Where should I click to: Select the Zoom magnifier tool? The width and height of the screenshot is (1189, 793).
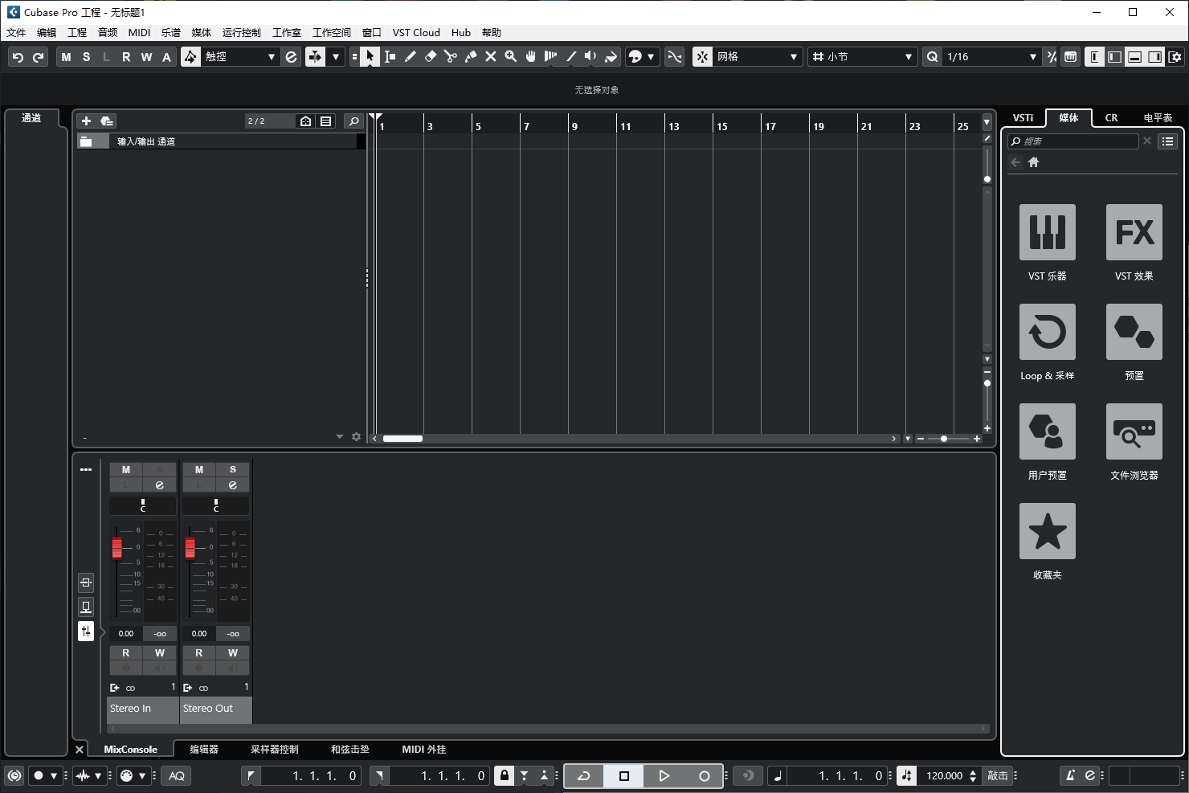pos(510,56)
